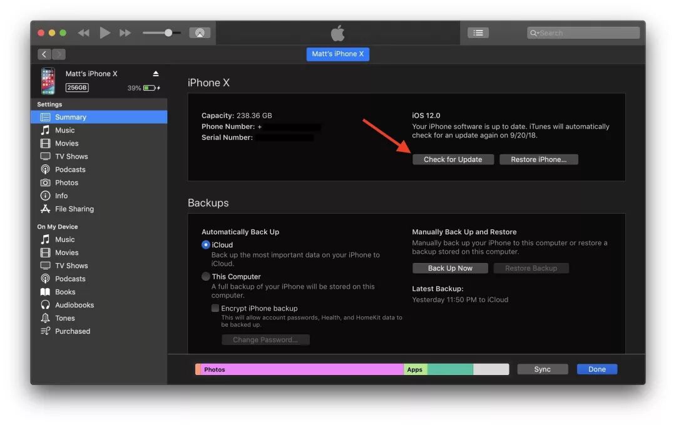Click the Sync button
This screenshot has height=425, width=676.
pyautogui.click(x=542, y=369)
